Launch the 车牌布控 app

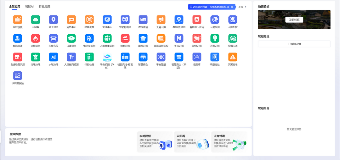coord(54,38)
